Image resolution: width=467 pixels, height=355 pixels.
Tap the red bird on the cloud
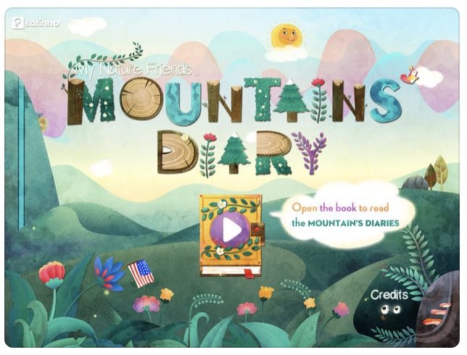pyautogui.click(x=410, y=75)
